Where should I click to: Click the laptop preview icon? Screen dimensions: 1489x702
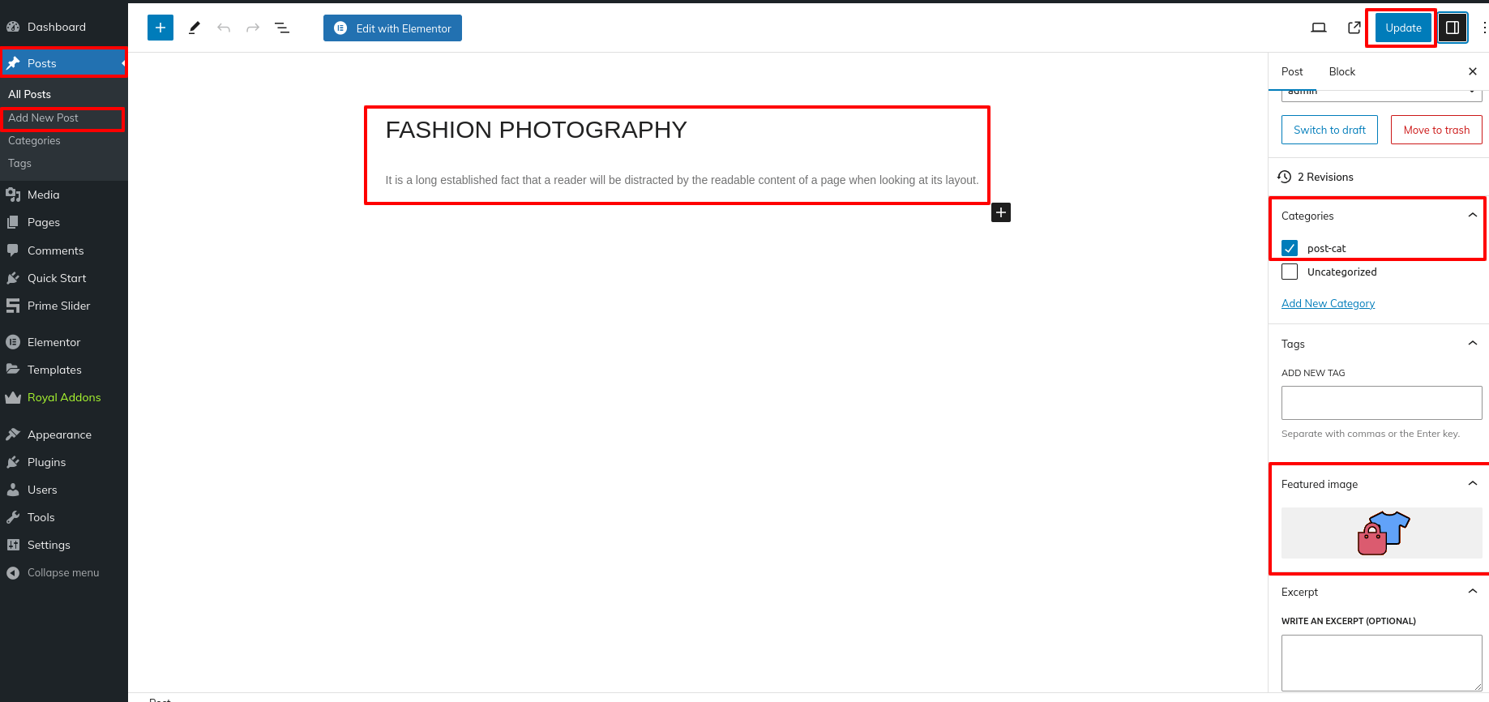1319,28
